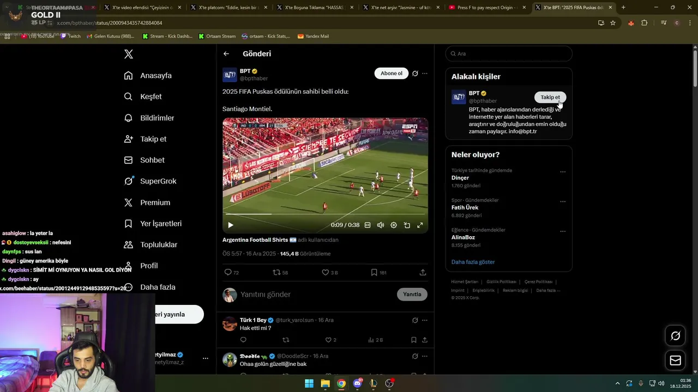Open more options for Dinçer trend
Screen dimensions: 698x392
pyautogui.click(x=563, y=172)
